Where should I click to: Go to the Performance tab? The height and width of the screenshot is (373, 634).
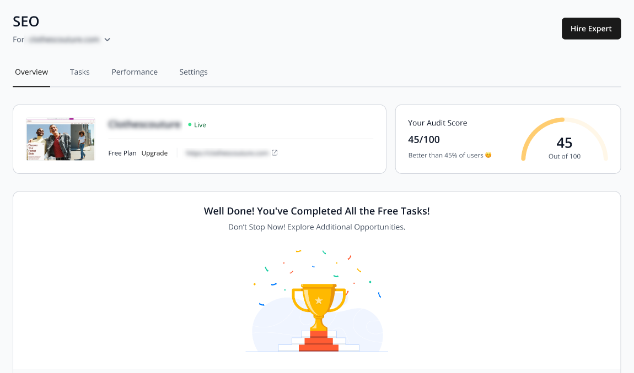click(135, 72)
